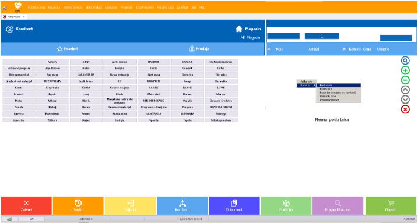Open the Podešavanja menu
Screen dimensions: 418x224
36,8
